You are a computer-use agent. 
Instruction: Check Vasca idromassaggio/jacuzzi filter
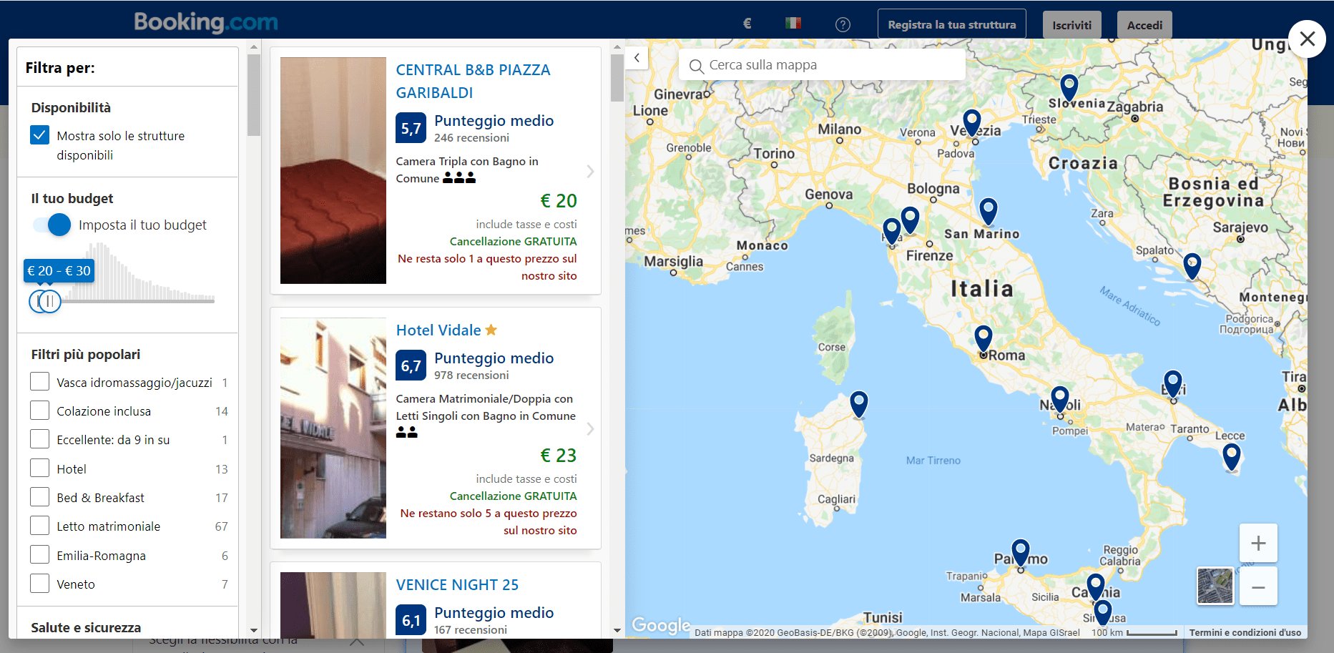[40, 382]
